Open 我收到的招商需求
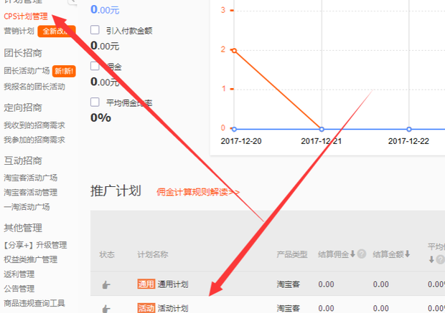The width and height of the screenshot is (445, 313). click(x=34, y=125)
